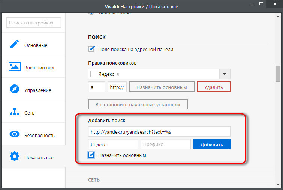The height and width of the screenshot is (190, 283).
Task: Click the scrollbar down arrow
Action: coord(278,185)
